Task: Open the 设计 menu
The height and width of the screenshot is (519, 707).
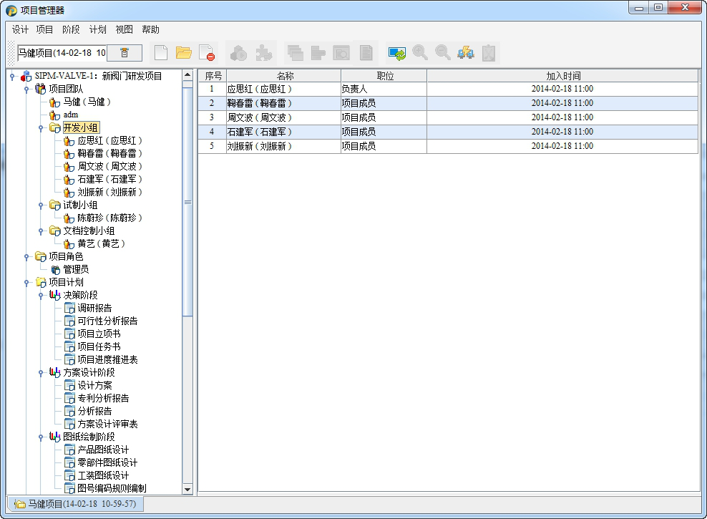Action: (20, 30)
